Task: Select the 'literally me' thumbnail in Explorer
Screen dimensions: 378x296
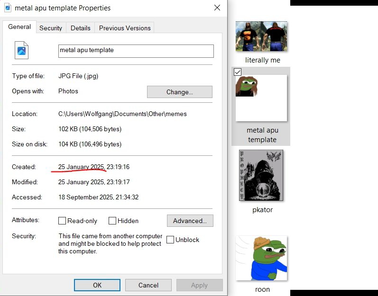Action: point(261,36)
